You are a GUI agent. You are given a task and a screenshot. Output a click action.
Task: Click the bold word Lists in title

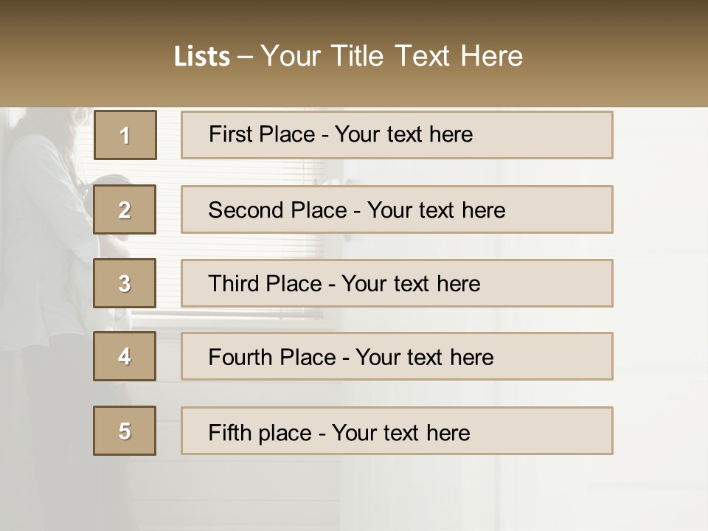click(202, 56)
